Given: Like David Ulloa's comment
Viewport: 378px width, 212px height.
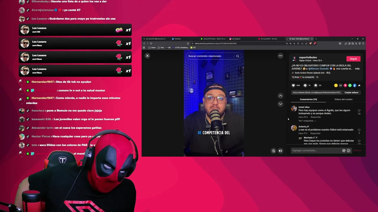Looking at the screenshot, I should click(359, 111).
